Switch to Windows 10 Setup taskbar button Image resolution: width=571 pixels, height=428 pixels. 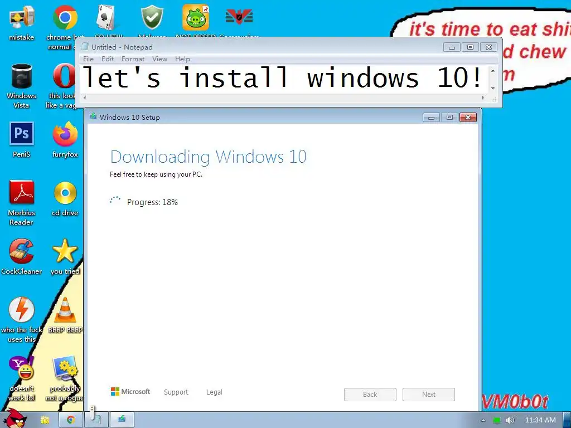click(122, 420)
